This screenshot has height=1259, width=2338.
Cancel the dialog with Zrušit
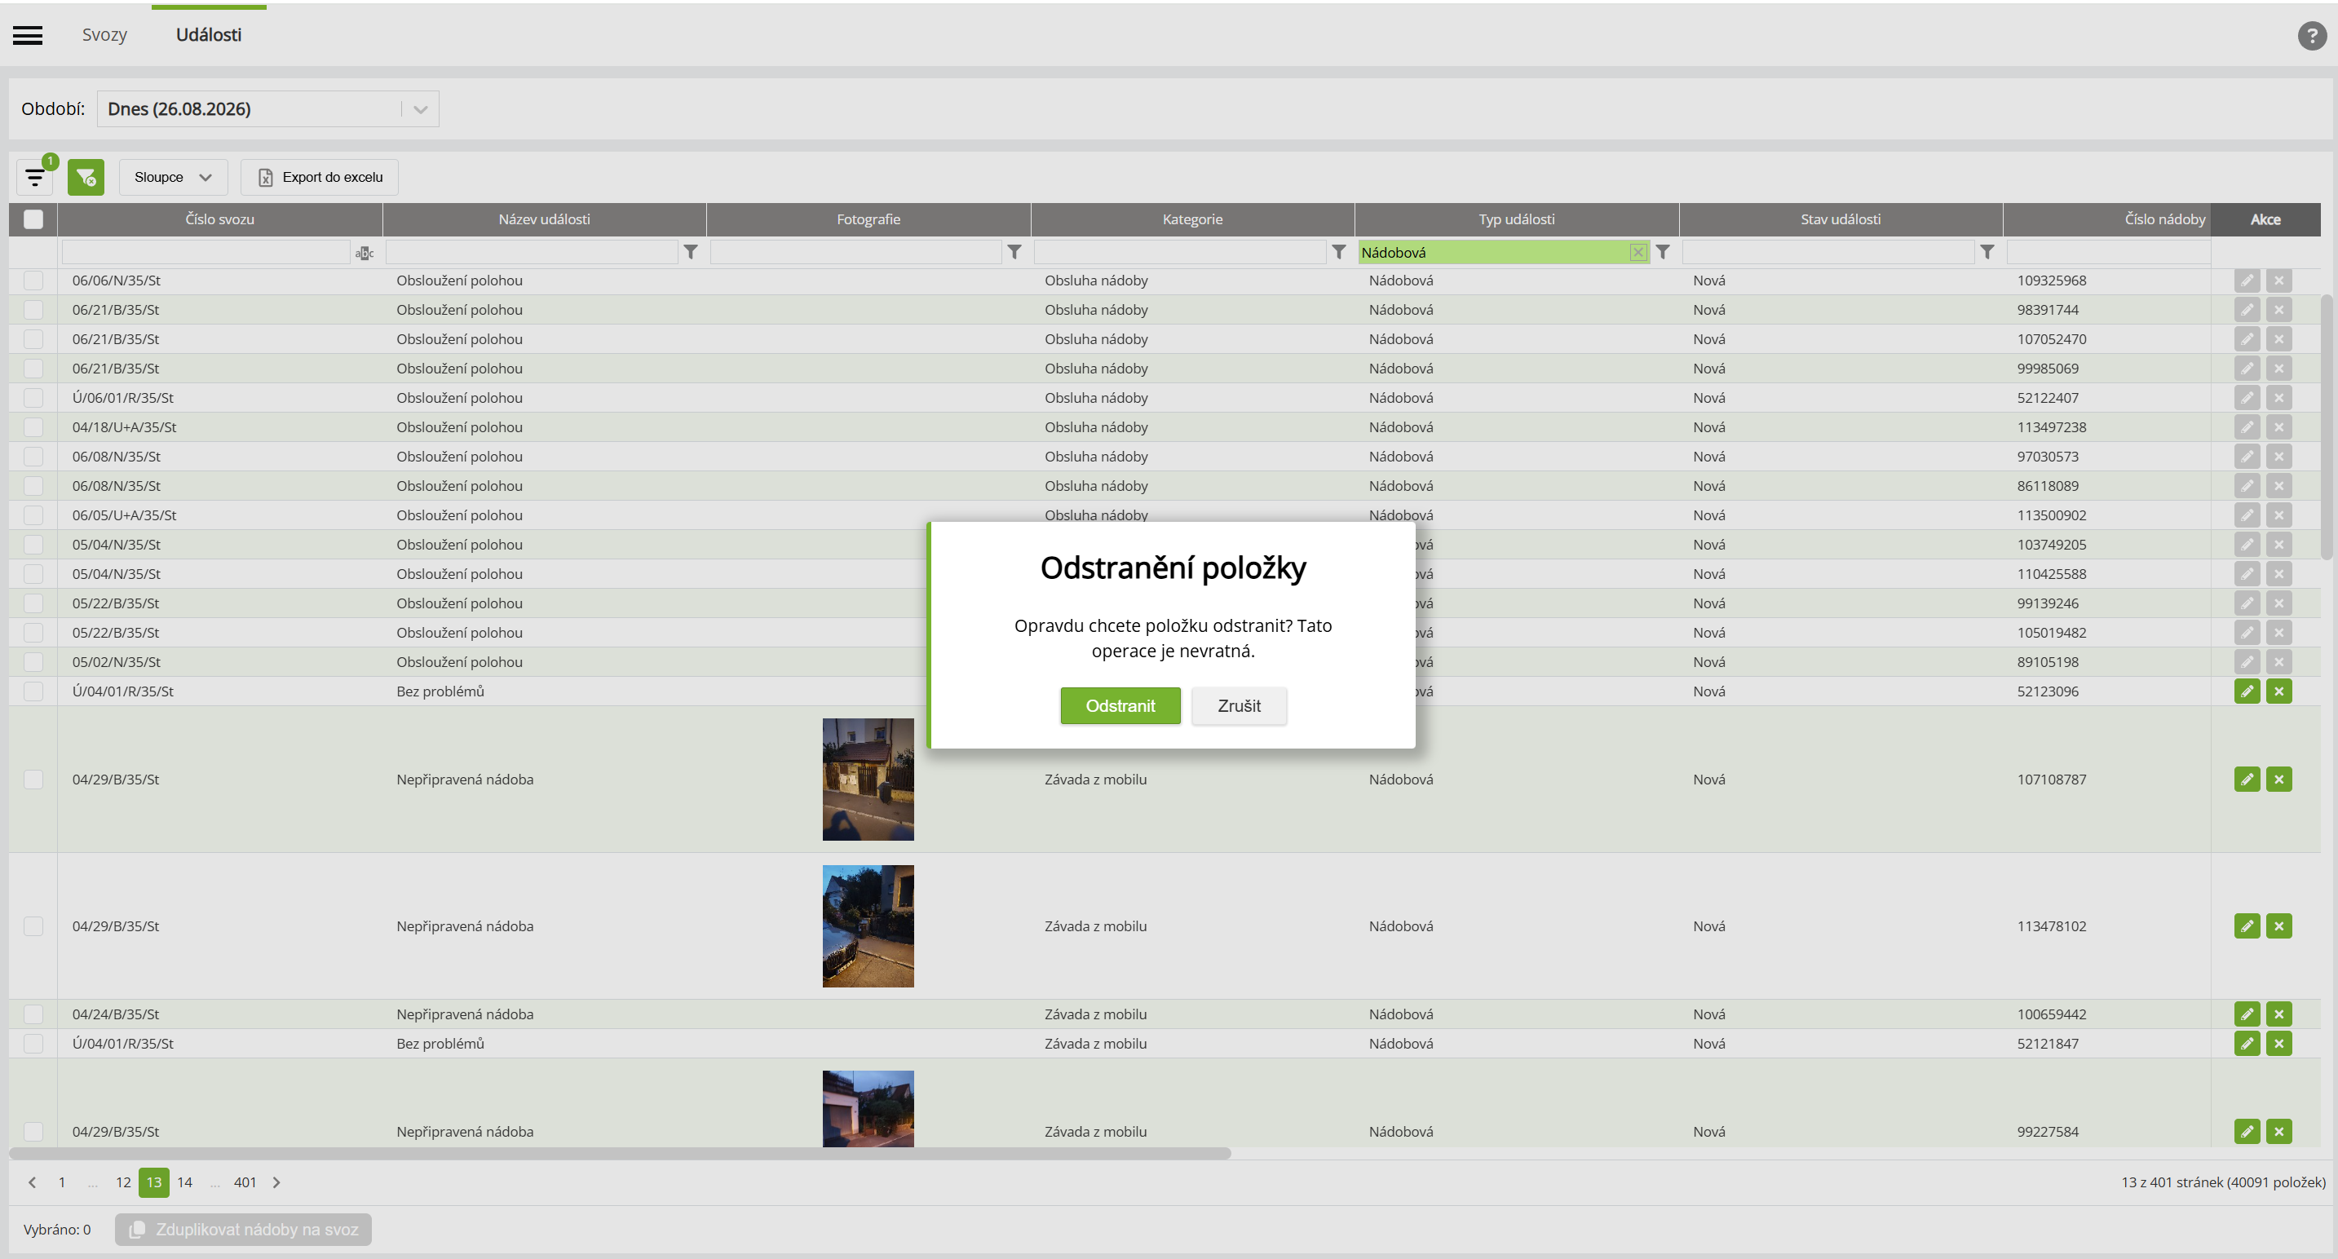[x=1239, y=705]
